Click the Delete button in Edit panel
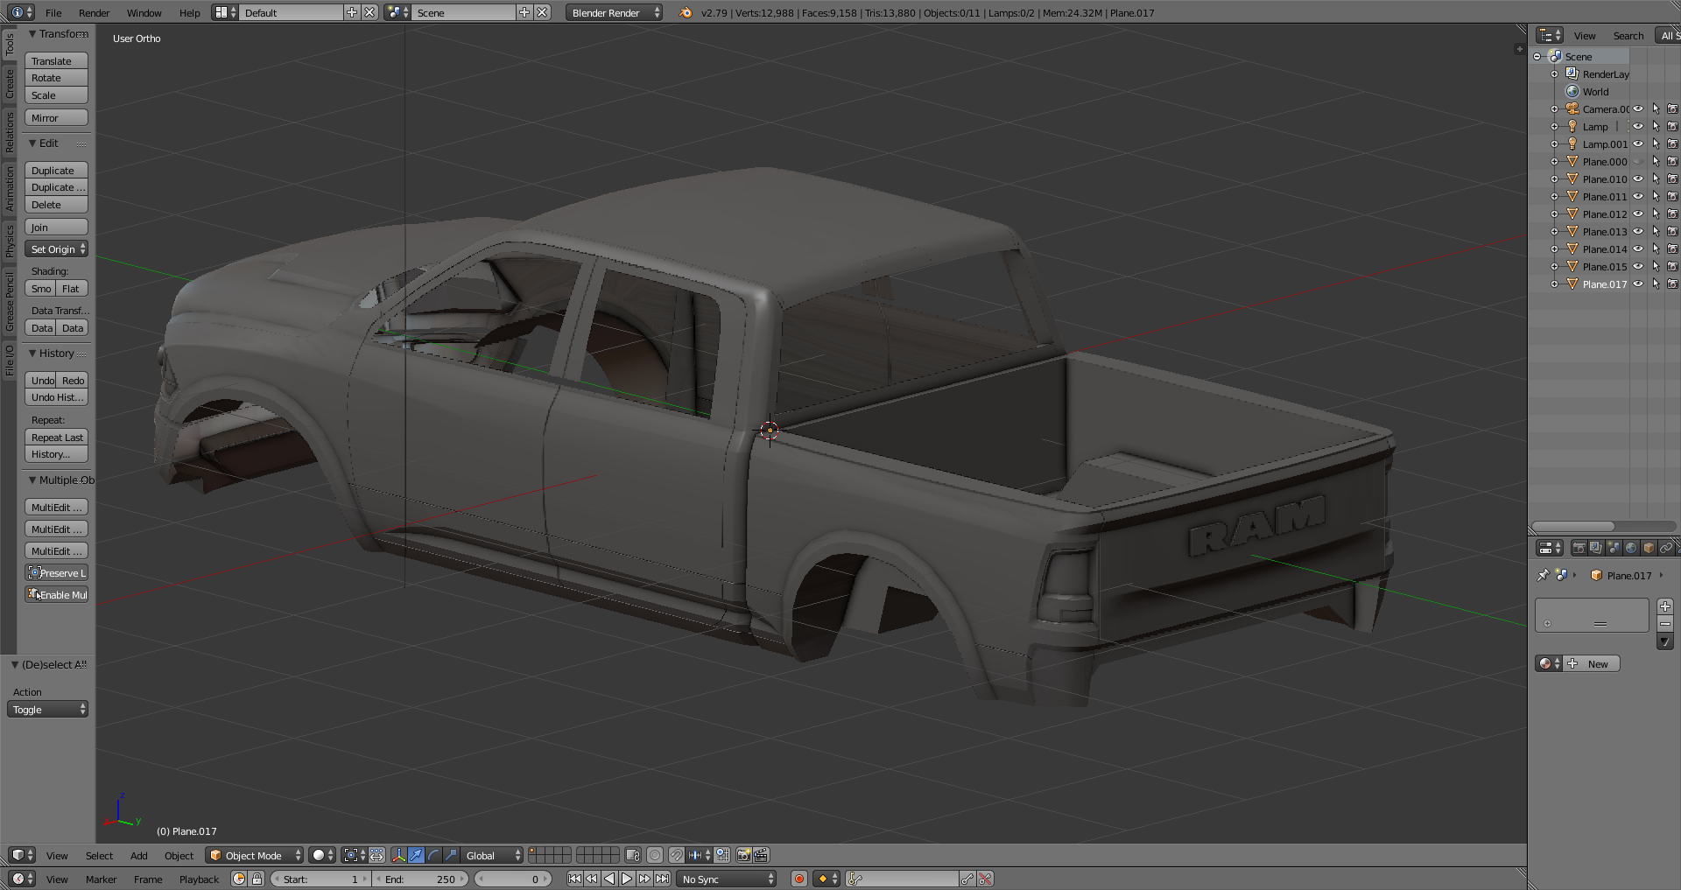Screen dimensions: 1681x890 pos(57,204)
